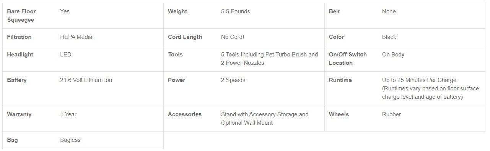
Task: Click the Runtime label
Action: point(340,80)
